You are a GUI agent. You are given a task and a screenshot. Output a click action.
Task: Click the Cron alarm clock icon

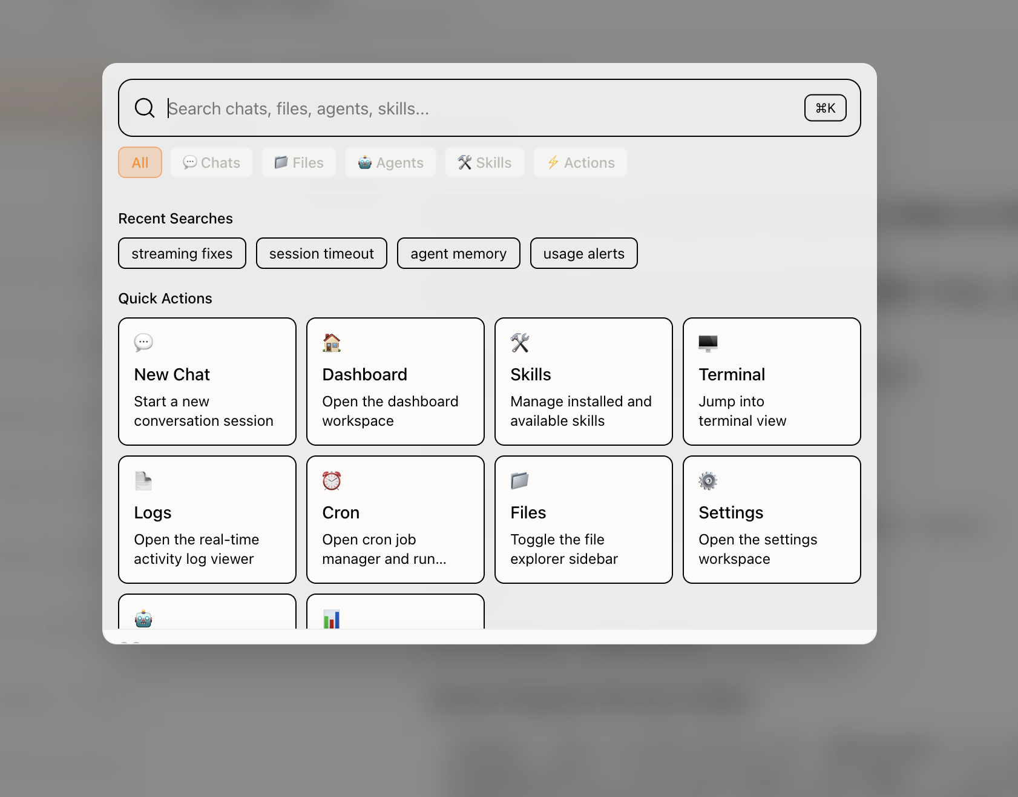(x=332, y=481)
